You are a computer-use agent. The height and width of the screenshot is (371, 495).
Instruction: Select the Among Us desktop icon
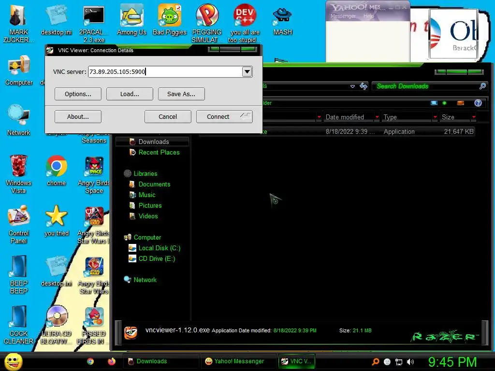[x=131, y=20]
